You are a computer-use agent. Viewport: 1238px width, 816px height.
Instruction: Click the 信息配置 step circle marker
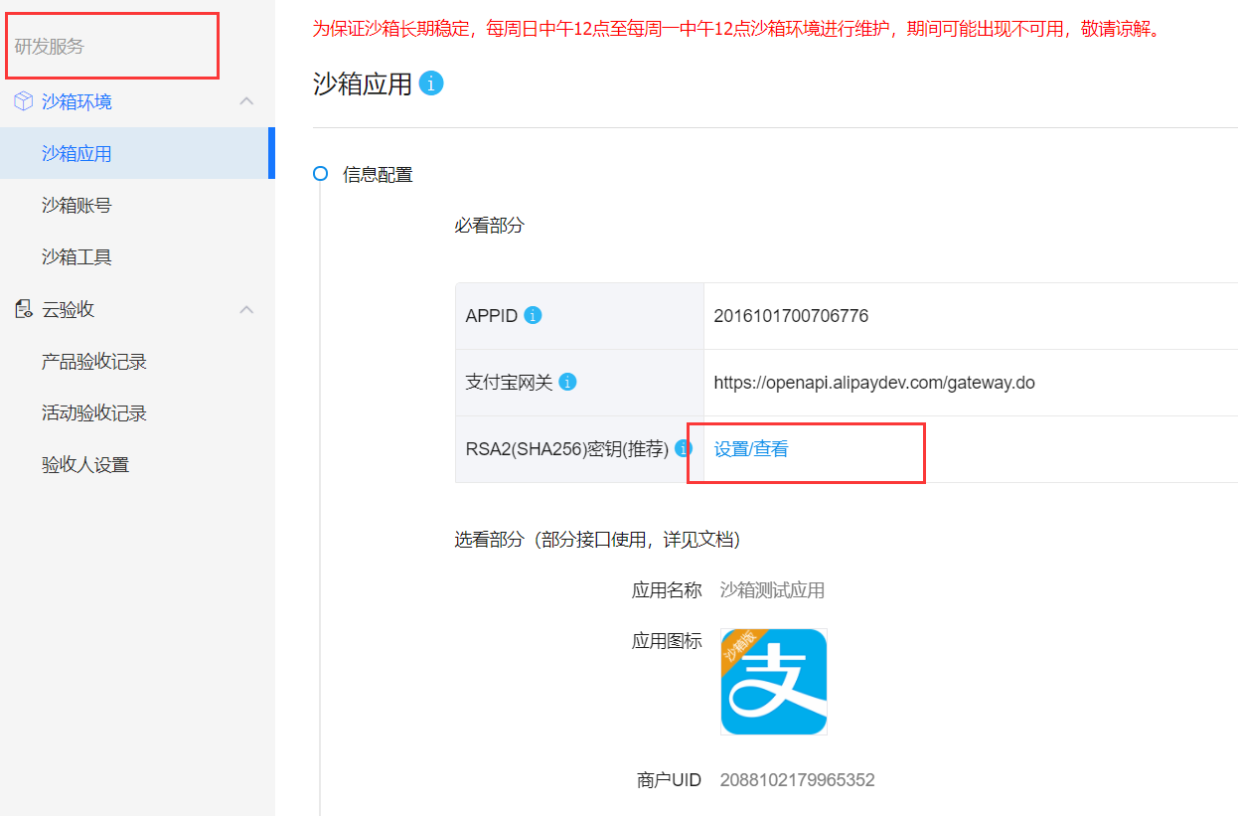(320, 174)
